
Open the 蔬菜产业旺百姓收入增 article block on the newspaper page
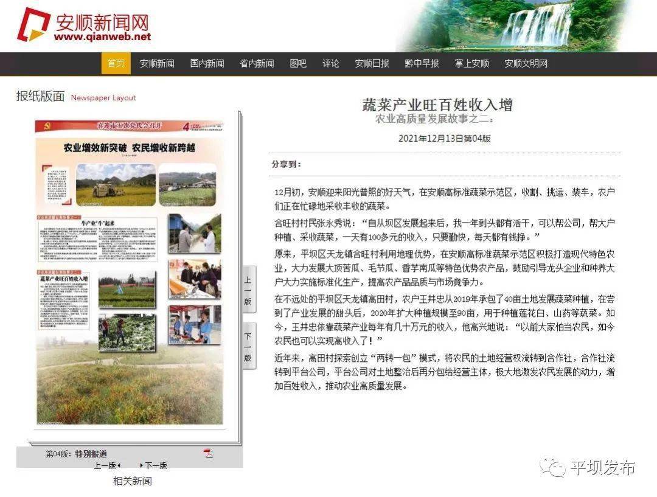pyautogui.click(x=63, y=301)
